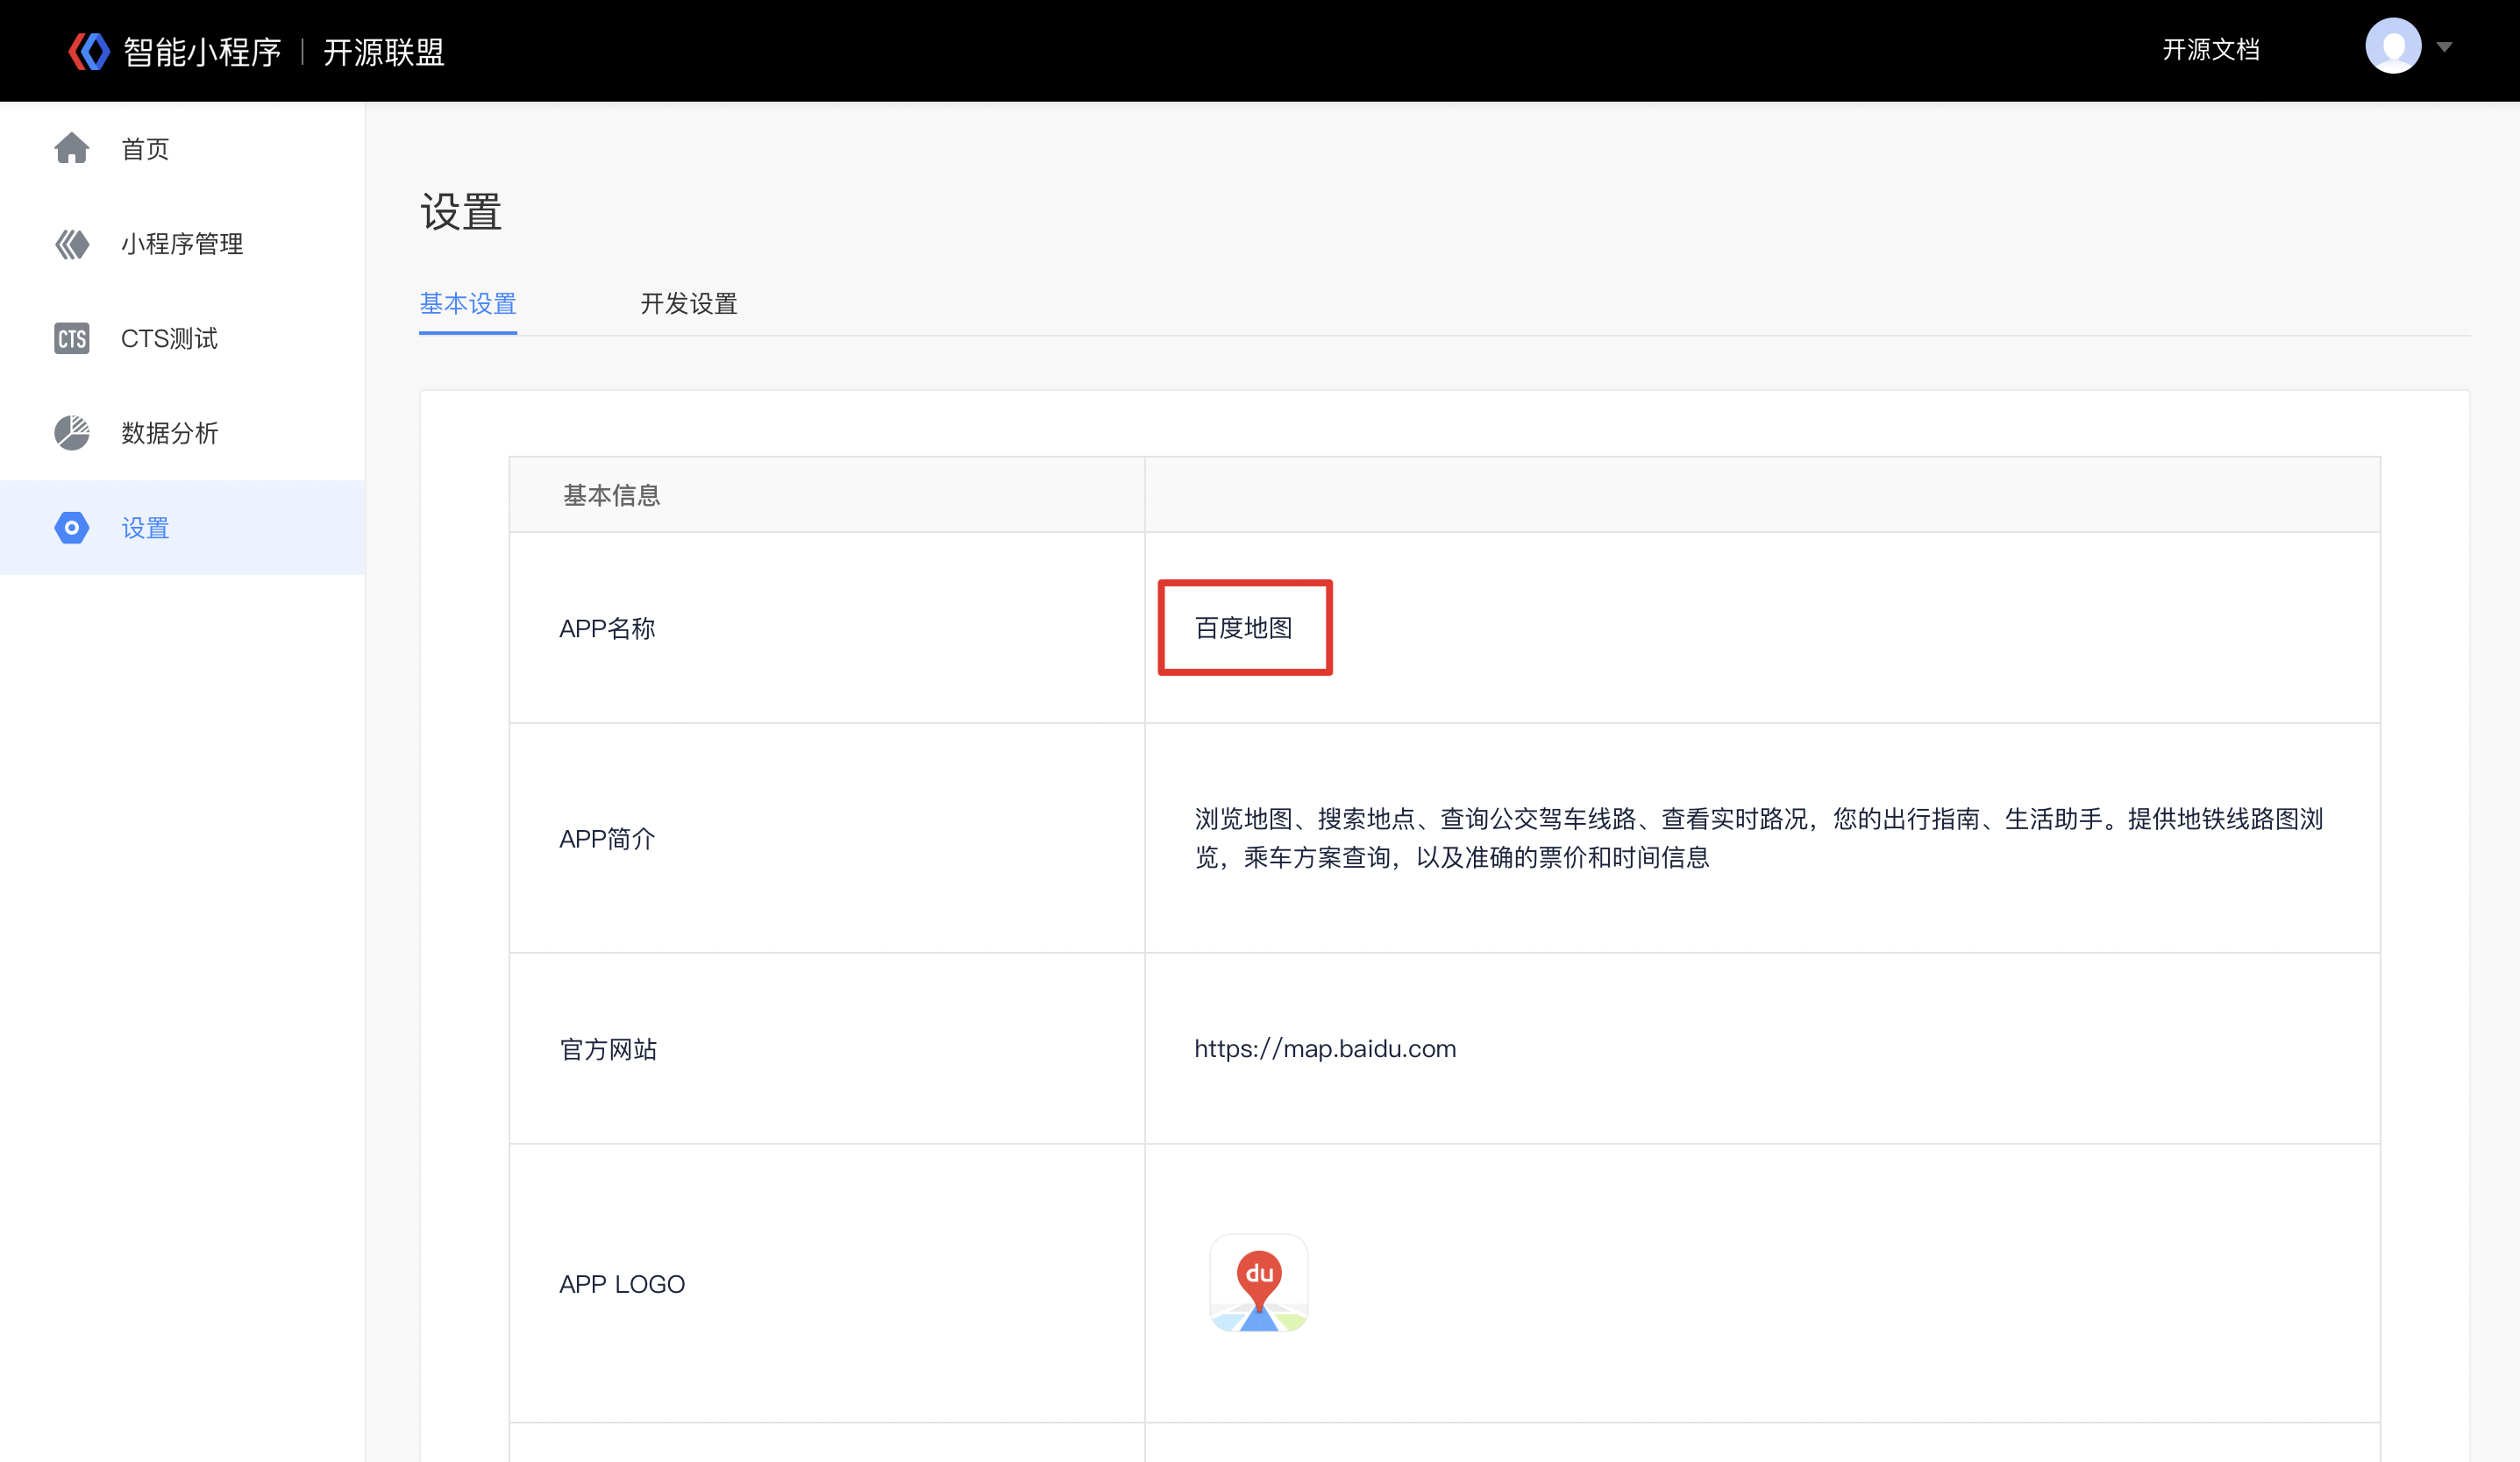Expand the account dropdown arrow

pyautogui.click(x=2445, y=47)
